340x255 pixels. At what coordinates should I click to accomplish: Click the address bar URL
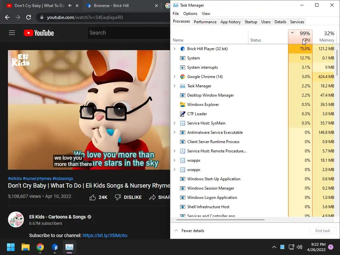[85, 17]
